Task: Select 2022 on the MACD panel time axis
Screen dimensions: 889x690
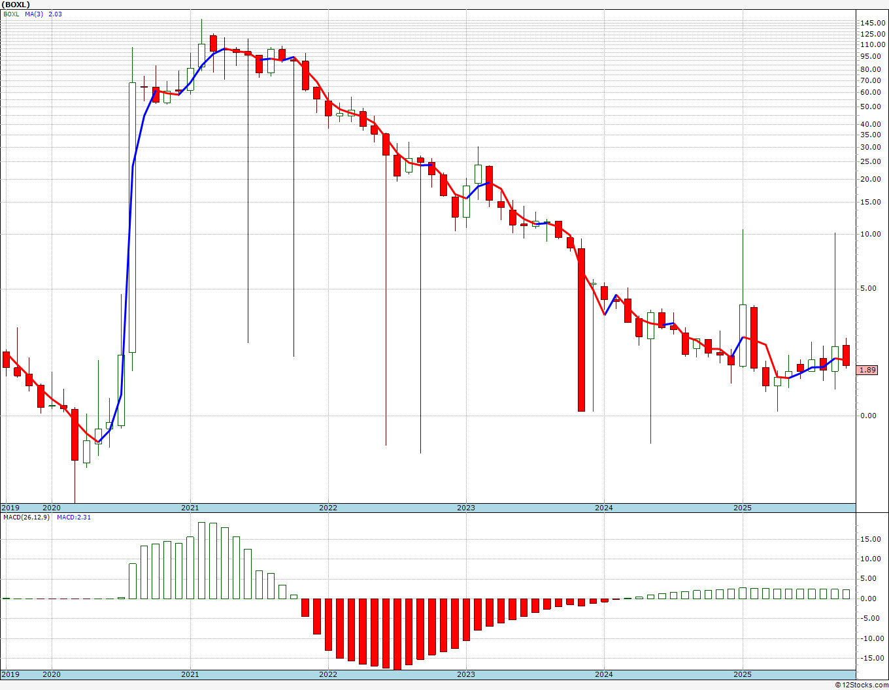Action: click(x=327, y=674)
